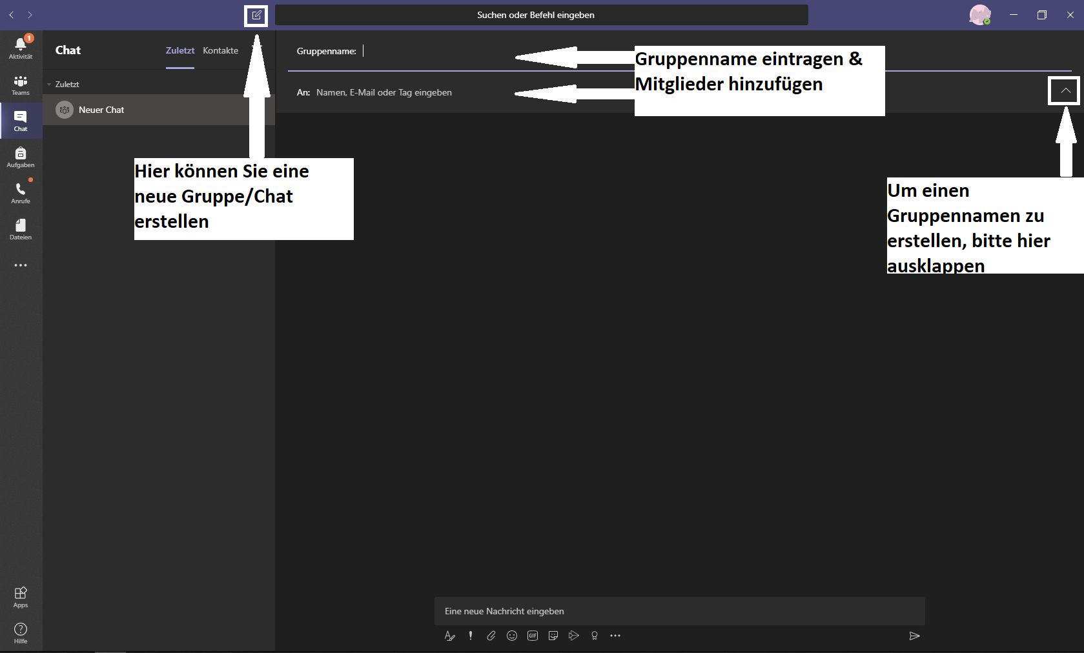Attach a file with the paperclip icon

(491, 636)
